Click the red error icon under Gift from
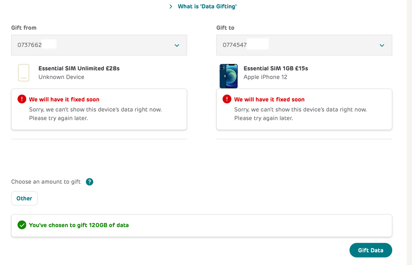Image resolution: width=412 pixels, height=265 pixels. 22,99
